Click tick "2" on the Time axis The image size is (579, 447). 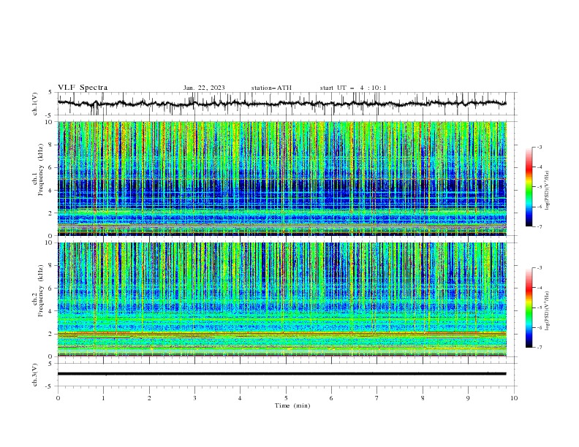point(149,398)
